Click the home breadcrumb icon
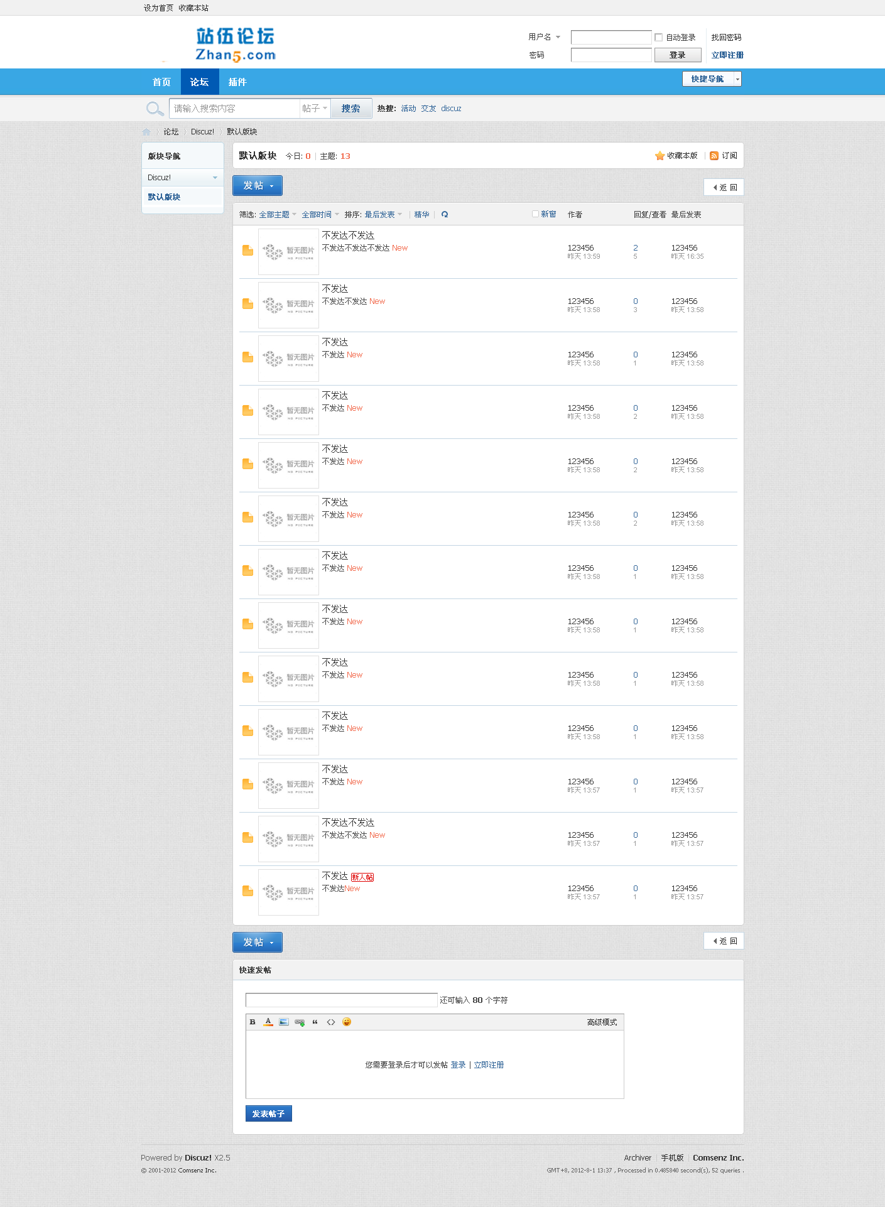885x1207 pixels. (x=146, y=132)
